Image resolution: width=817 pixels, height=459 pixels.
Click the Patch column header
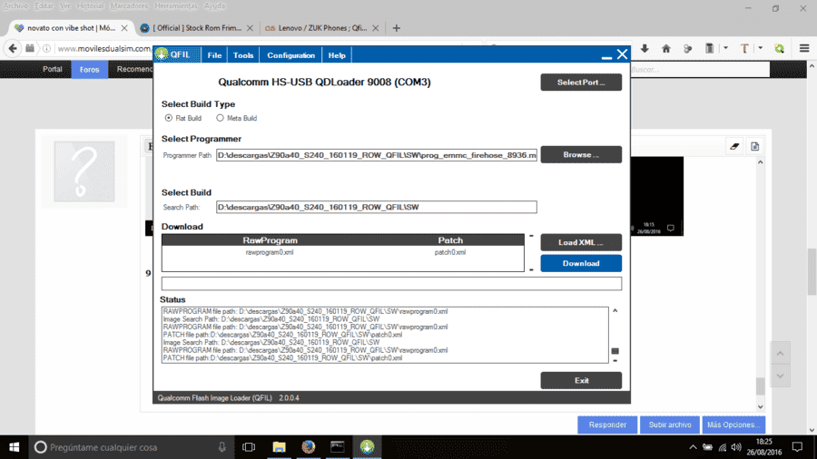click(x=450, y=240)
